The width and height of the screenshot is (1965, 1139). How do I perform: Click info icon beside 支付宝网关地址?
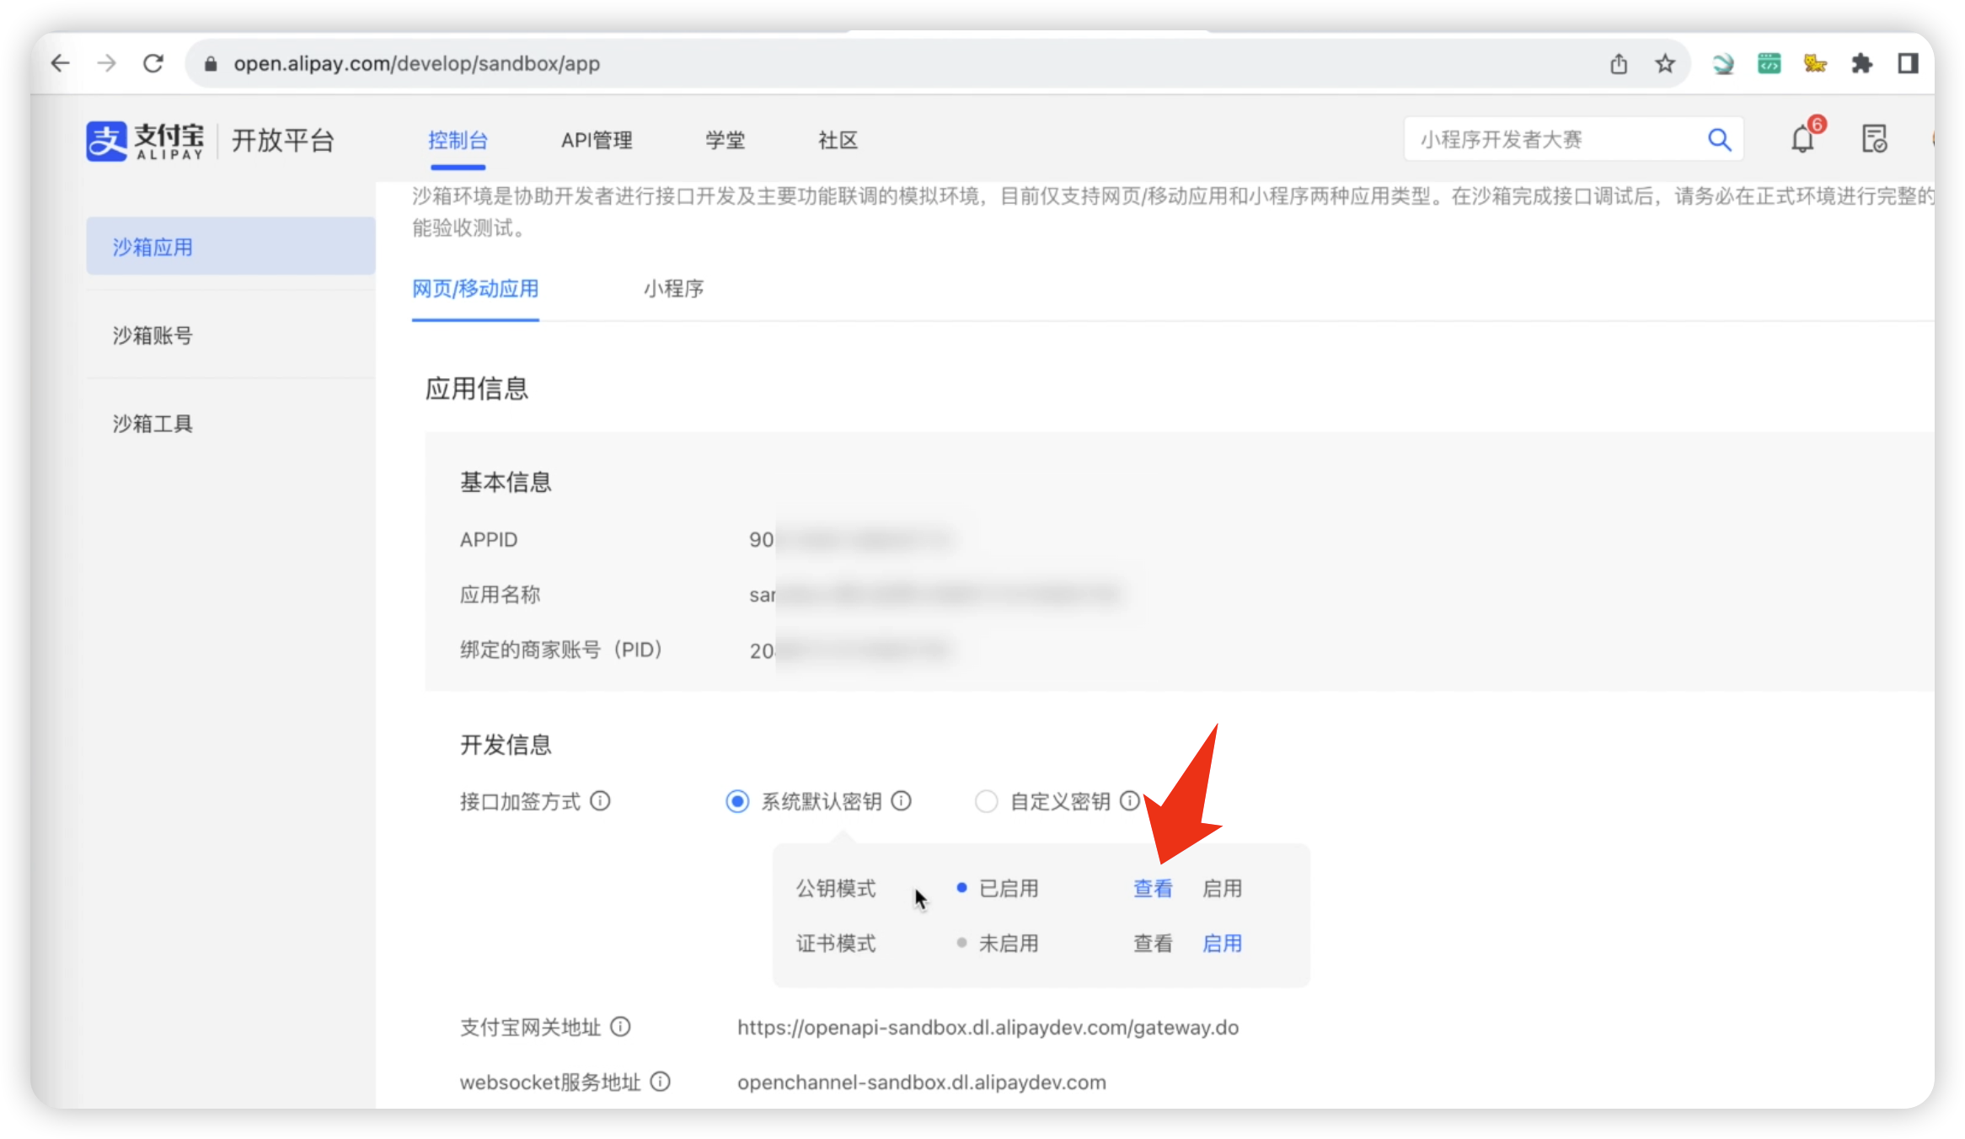(x=620, y=1027)
